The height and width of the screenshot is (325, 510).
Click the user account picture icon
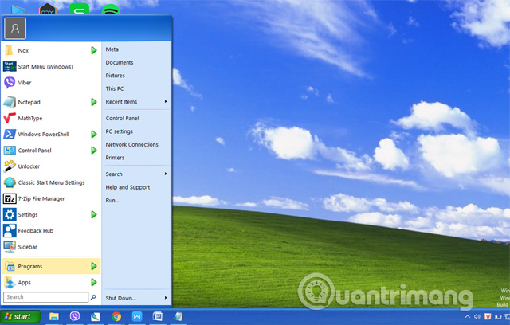click(x=15, y=29)
